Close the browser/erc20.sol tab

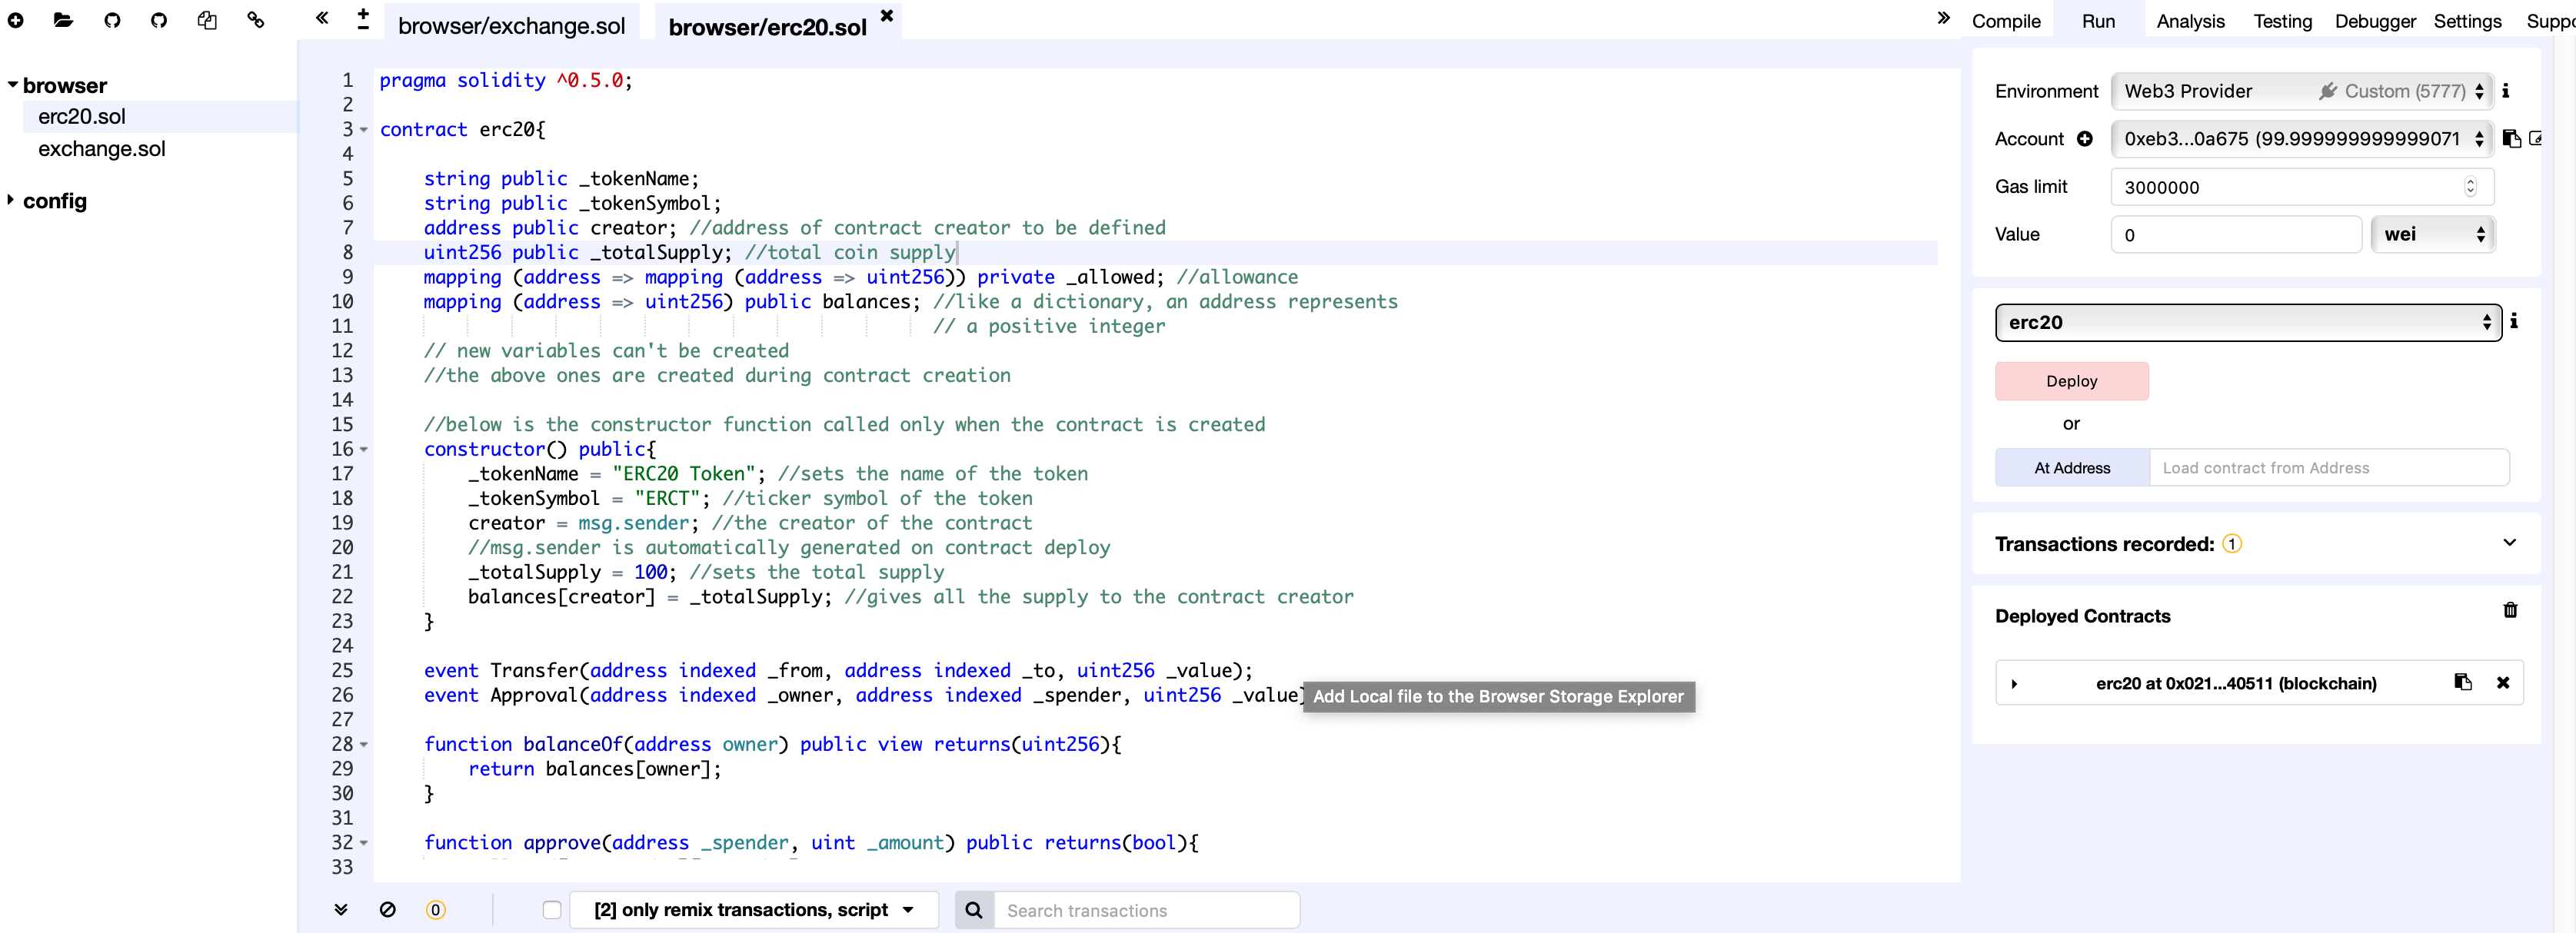886,16
